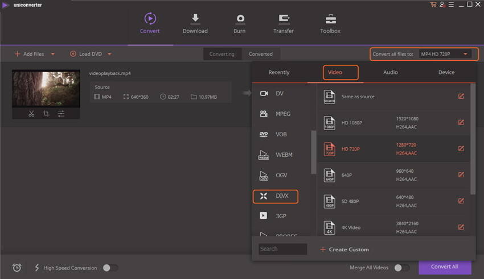This screenshot has width=484, height=279.
Task: Edit the HD 1080P preset
Action: (461, 123)
